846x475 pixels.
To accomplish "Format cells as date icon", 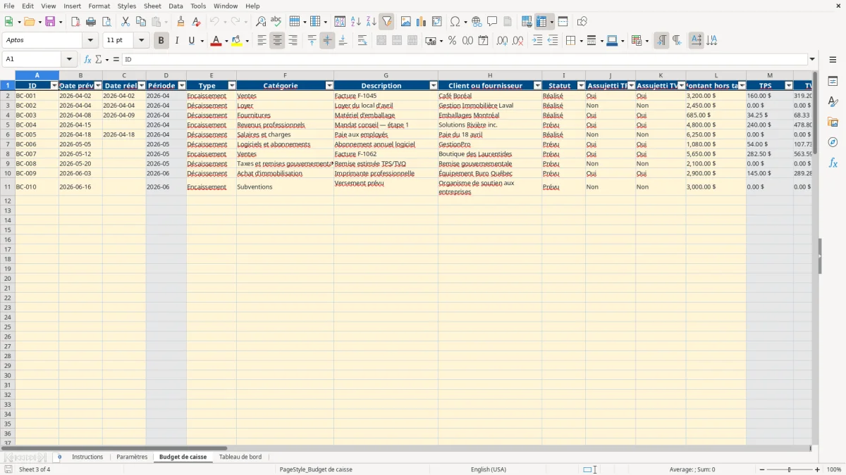I will tap(484, 41).
